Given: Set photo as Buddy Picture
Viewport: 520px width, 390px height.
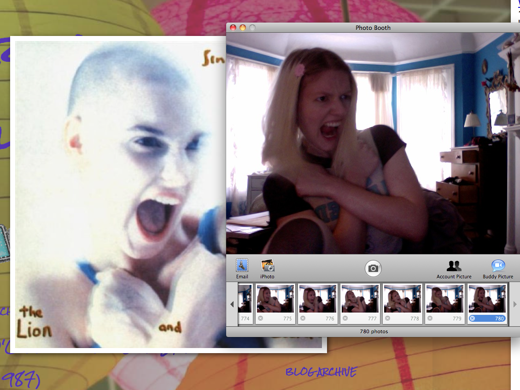Looking at the screenshot, I should 498,269.
